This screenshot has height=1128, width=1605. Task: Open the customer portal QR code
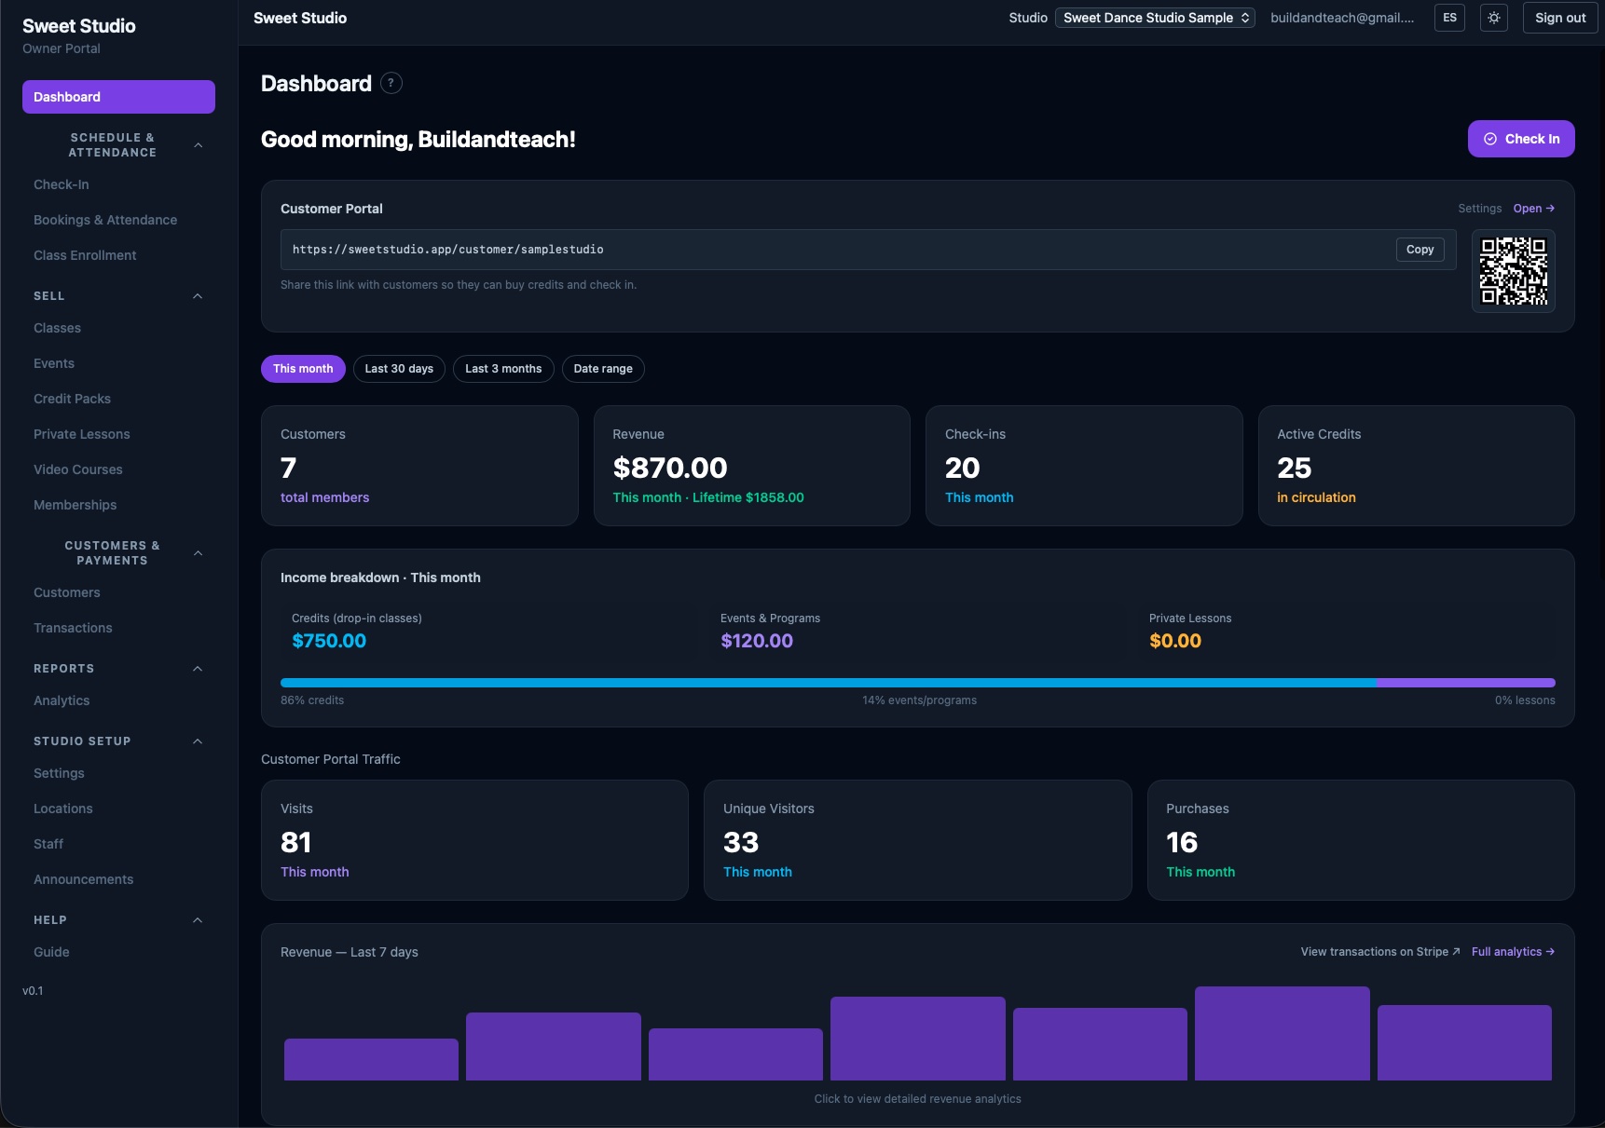pos(1514,271)
